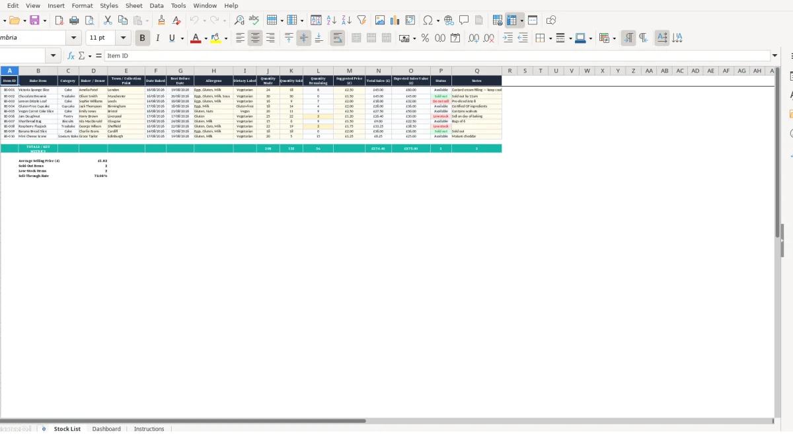Print the spreadsheet using the printer icon
793x446 pixels.
74,20
